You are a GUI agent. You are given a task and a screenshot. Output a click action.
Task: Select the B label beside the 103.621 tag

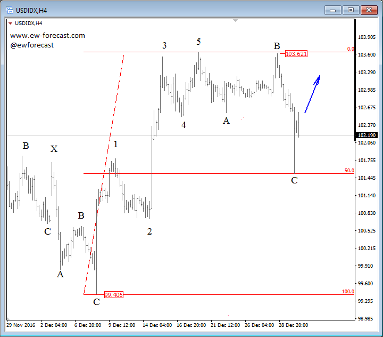[x=277, y=46]
